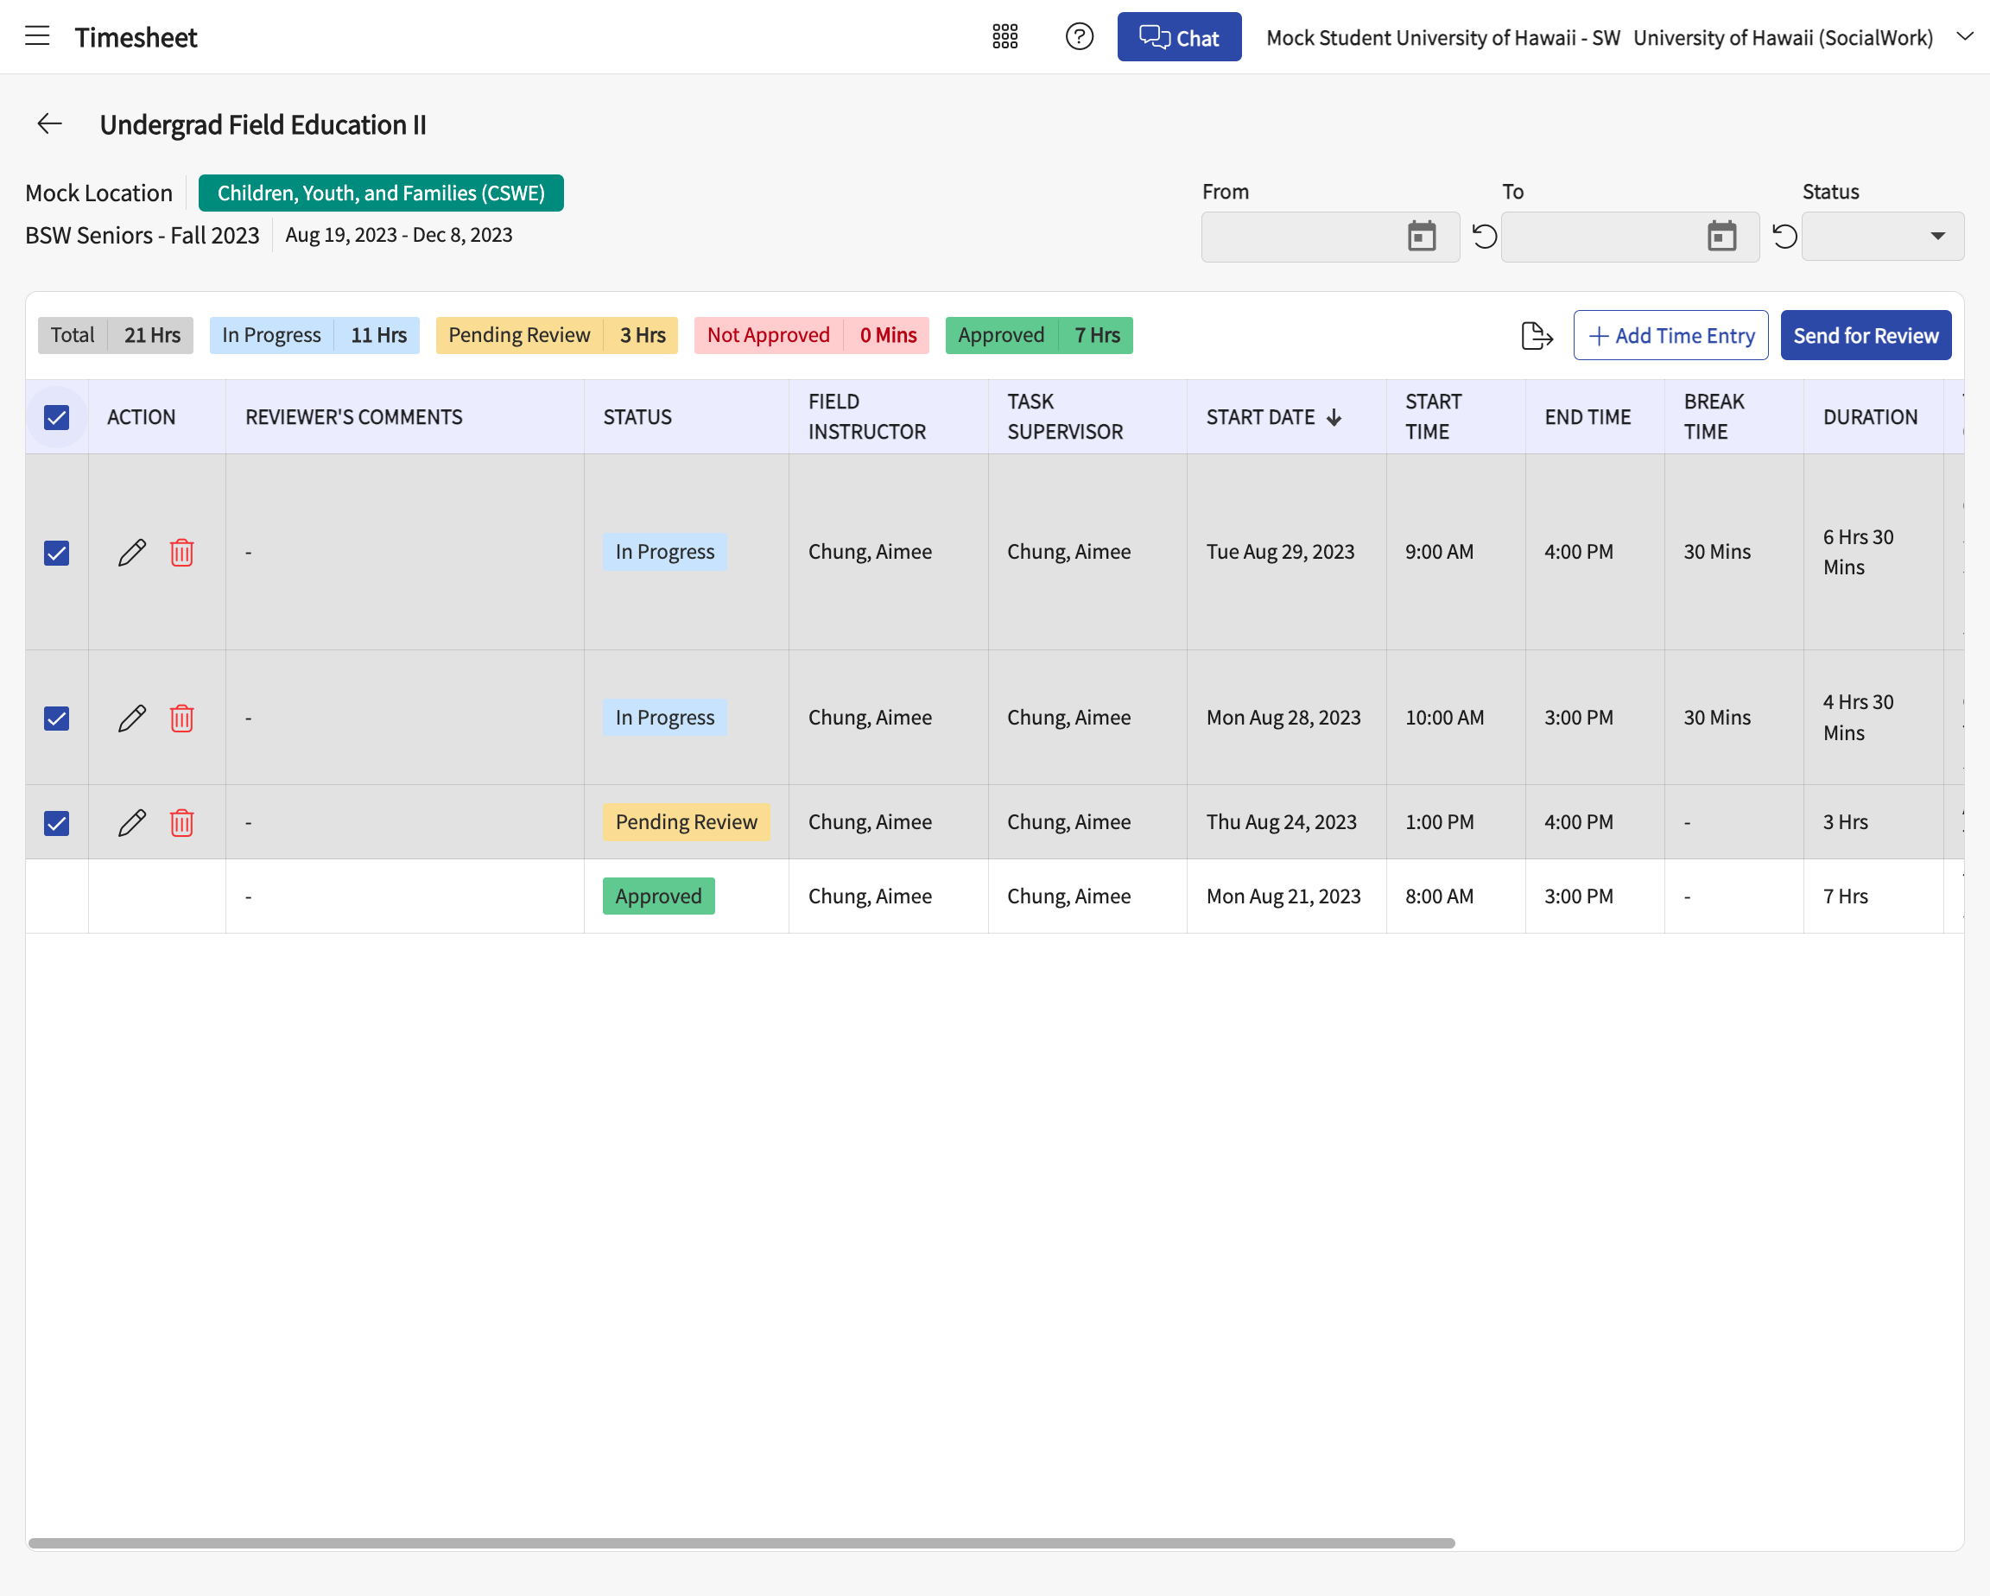Toggle the START DATE sort arrow

pyautogui.click(x=1334, y=417)
